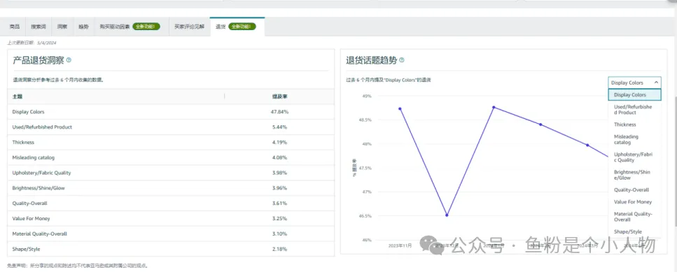Screen dimensions: 677x272
Task: Click the chart's peak point after the dip
Action: (494, 107)
